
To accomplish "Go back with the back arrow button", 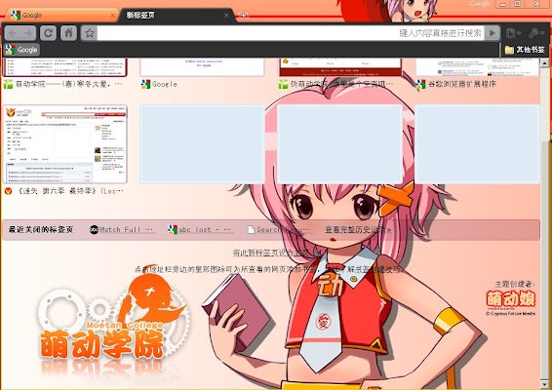I will coord(13,33).
